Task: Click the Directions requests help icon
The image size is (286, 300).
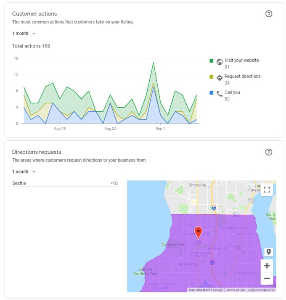Action: click(x=269, y=152)
